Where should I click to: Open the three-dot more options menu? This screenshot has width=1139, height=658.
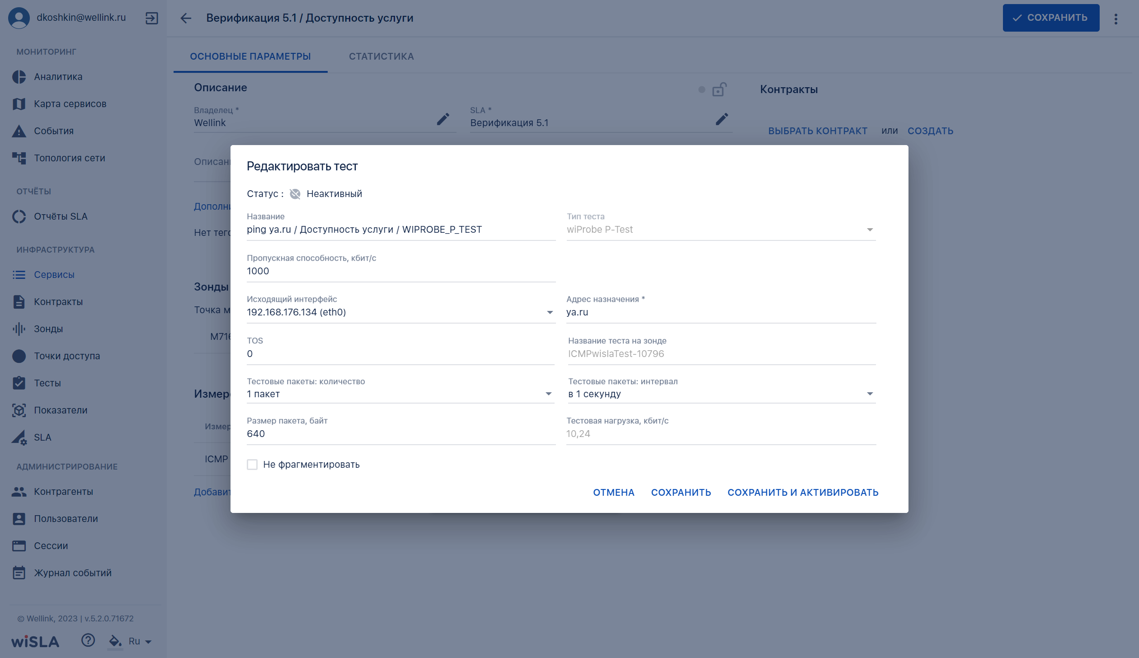tap(1116, 19)
